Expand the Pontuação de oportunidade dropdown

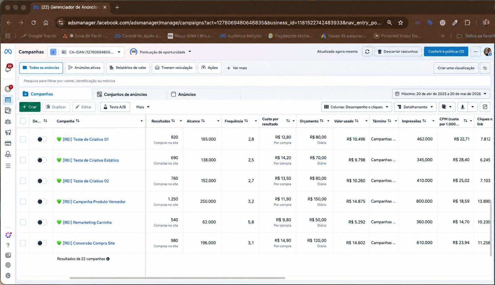(161, 52)
